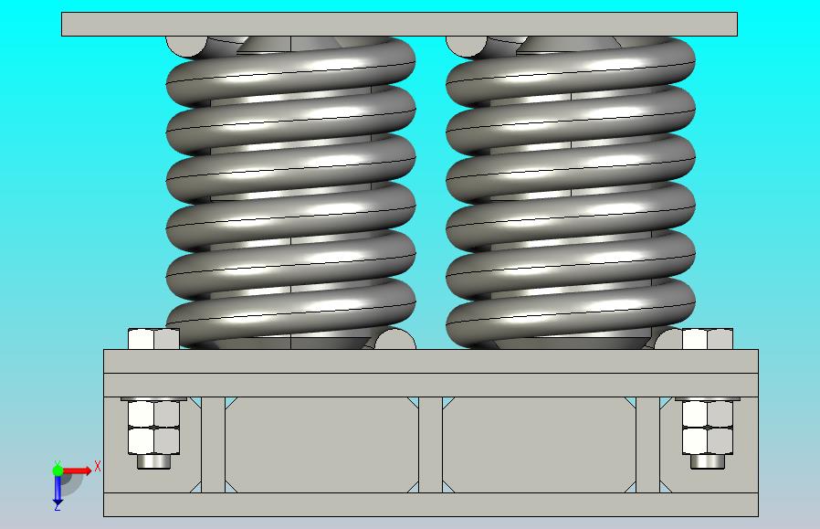Image resolution: width=820 pixels, height=529 pixels.
Task: Pick the left bolt's threaded end below nuts
Action: tap(153, 462)
